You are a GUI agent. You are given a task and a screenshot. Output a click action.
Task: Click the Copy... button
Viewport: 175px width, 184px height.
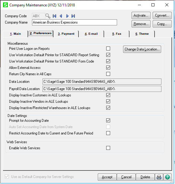tap(162, 24)
